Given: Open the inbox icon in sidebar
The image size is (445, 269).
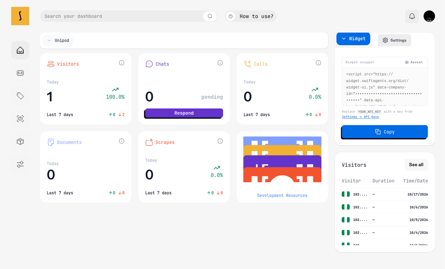Looking at the screenshot, I should point(20,73).
